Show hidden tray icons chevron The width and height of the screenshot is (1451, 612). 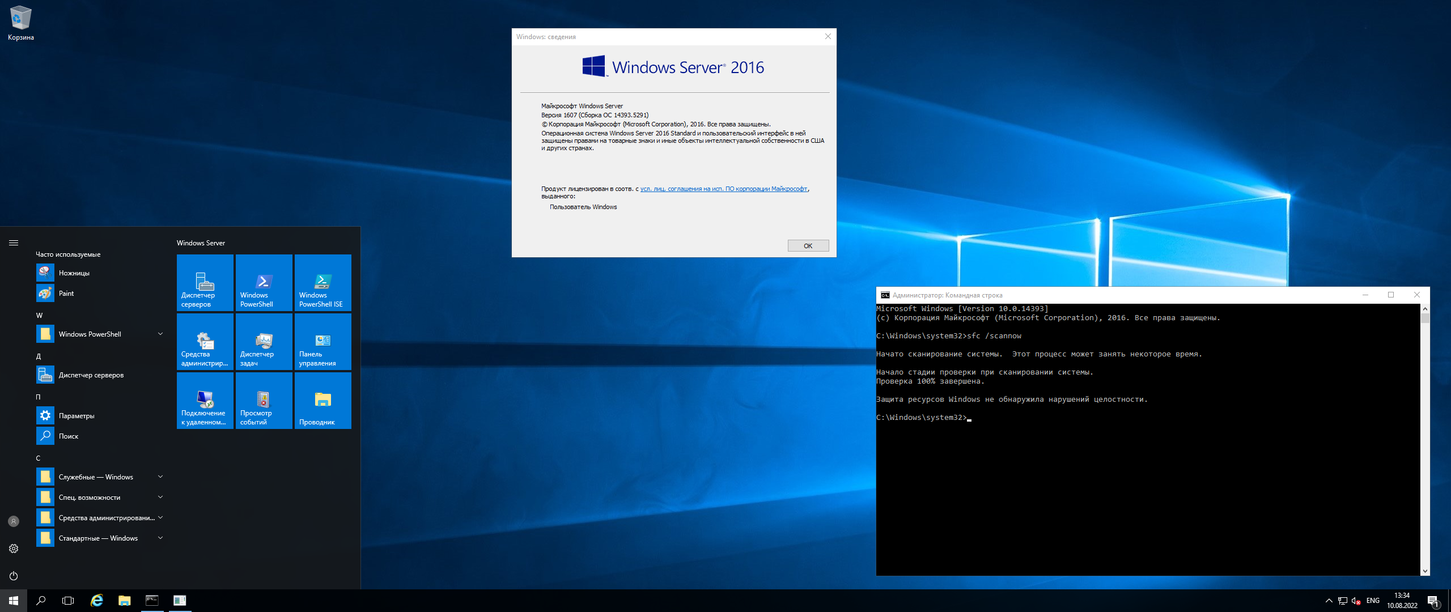(x=1329, y=601)
